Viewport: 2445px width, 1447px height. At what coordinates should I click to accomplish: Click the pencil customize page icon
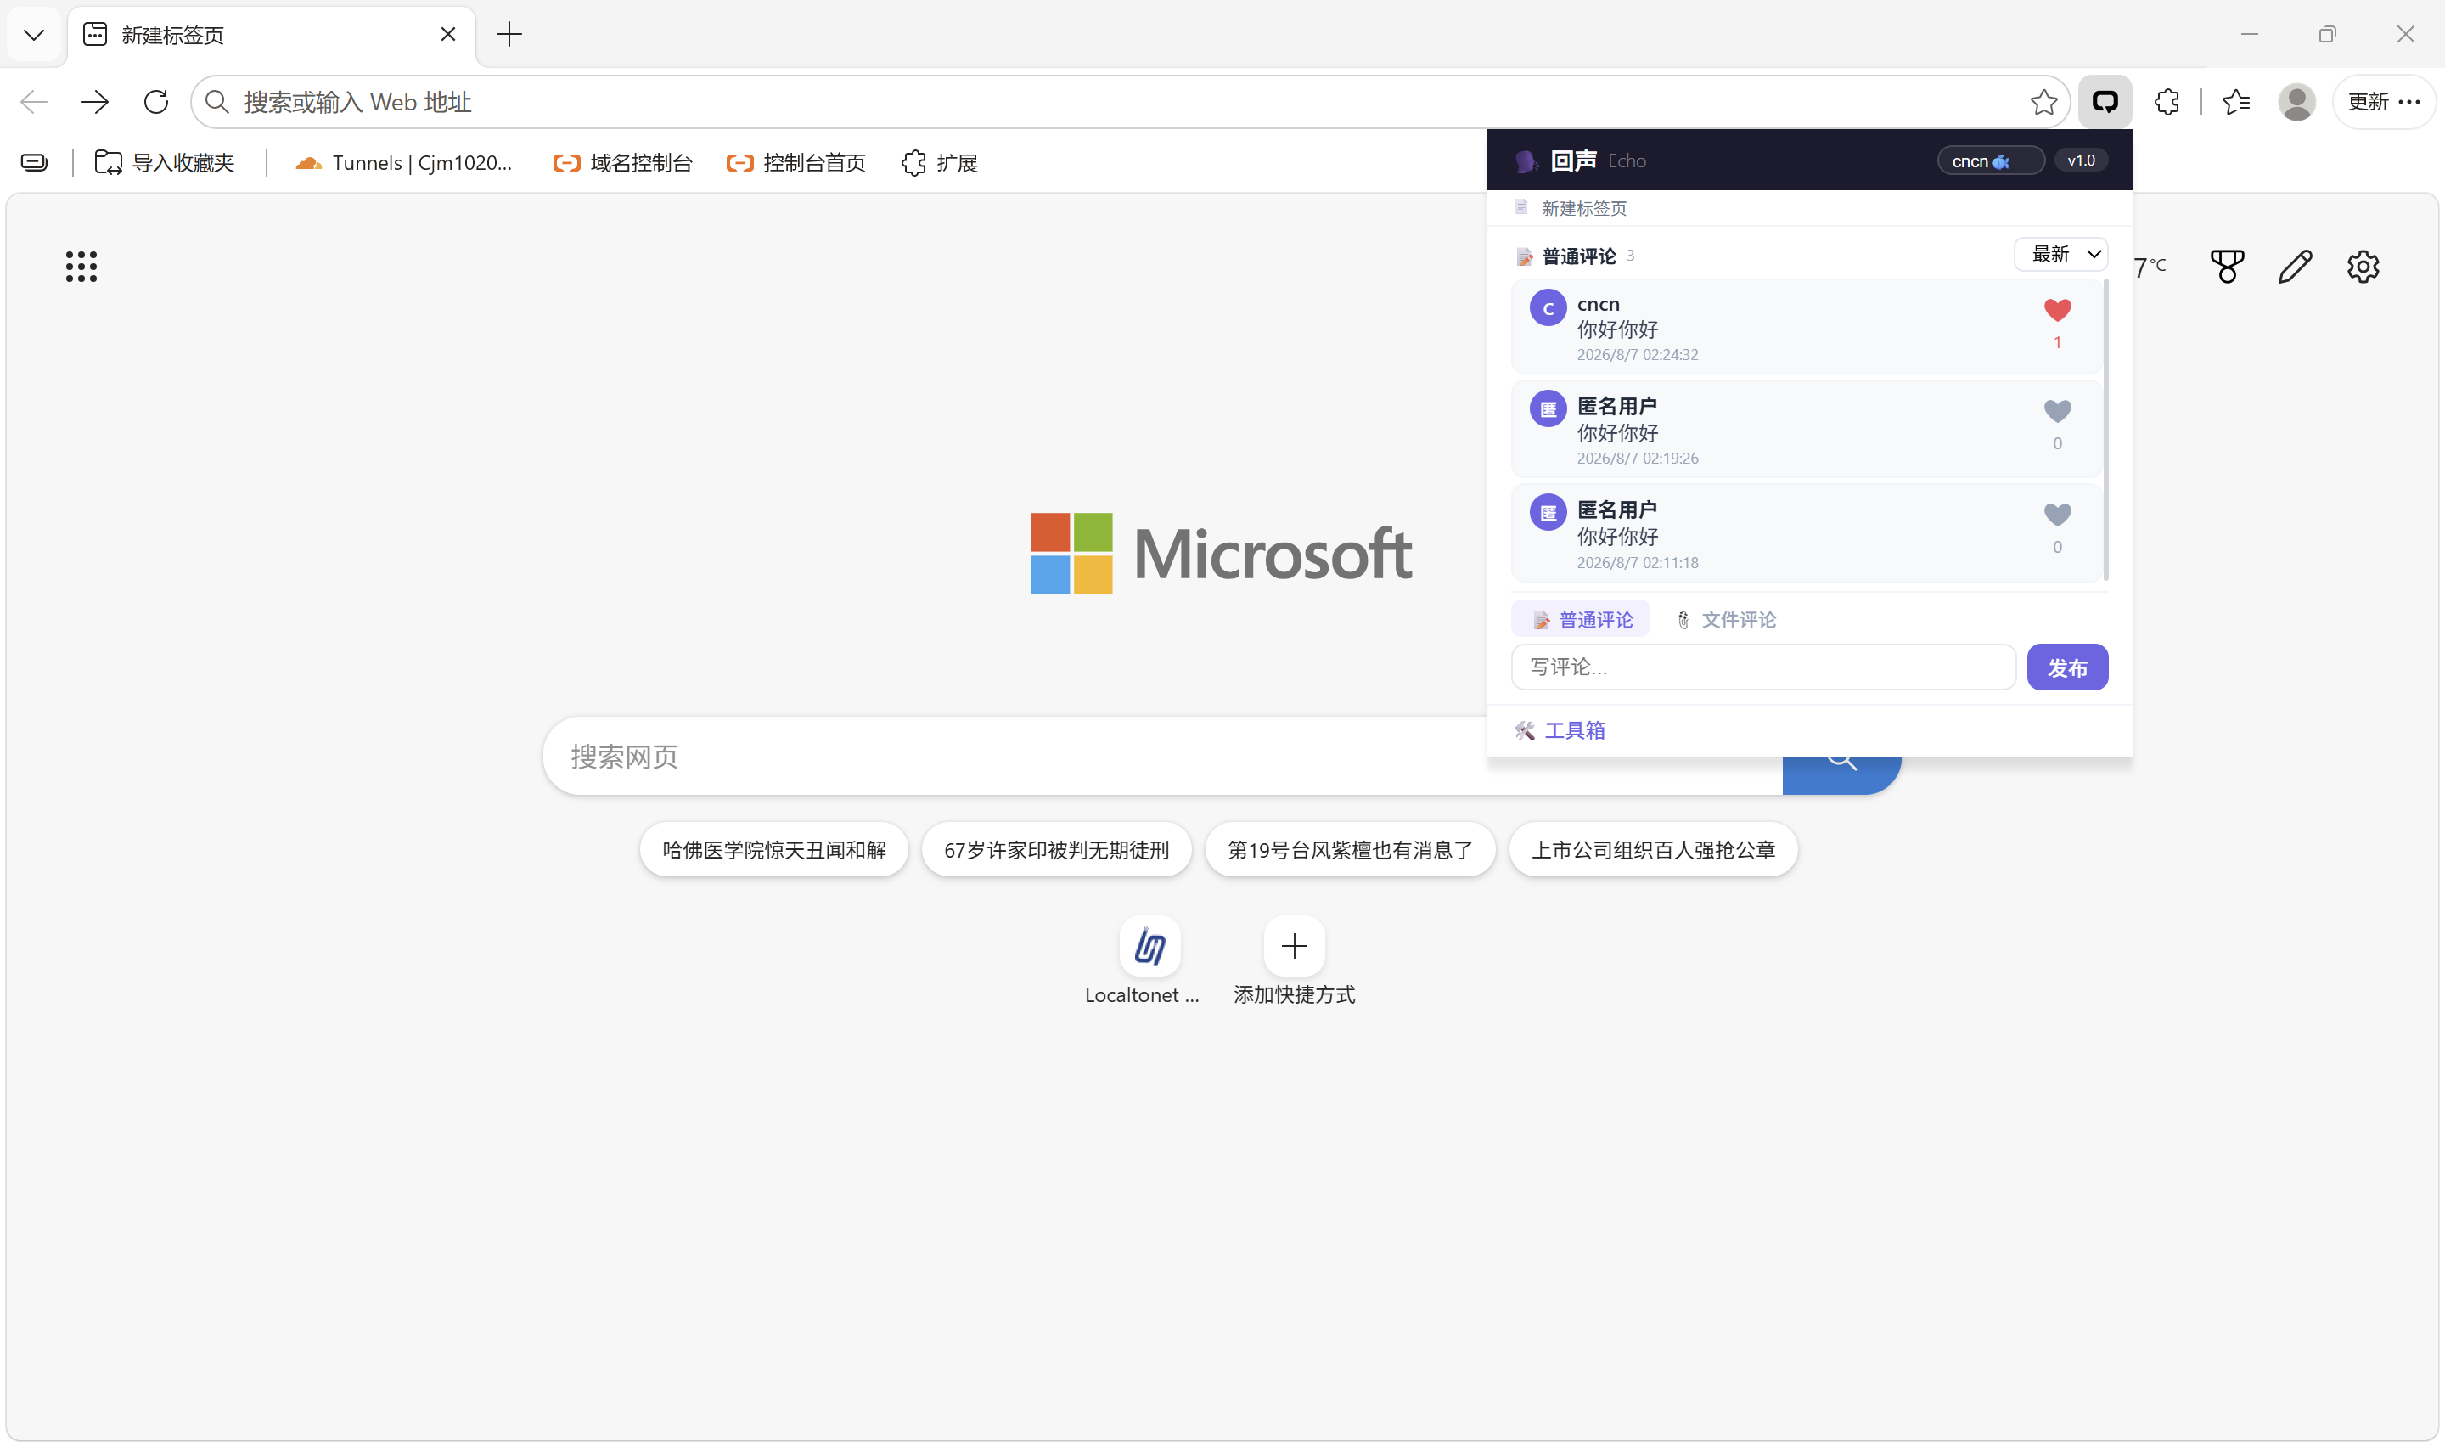point(2295,266)
